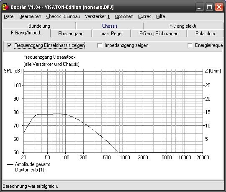226x192 pixels.
Task: Click the Boxsim application icon in title bar
Action: tap(6, 7)
